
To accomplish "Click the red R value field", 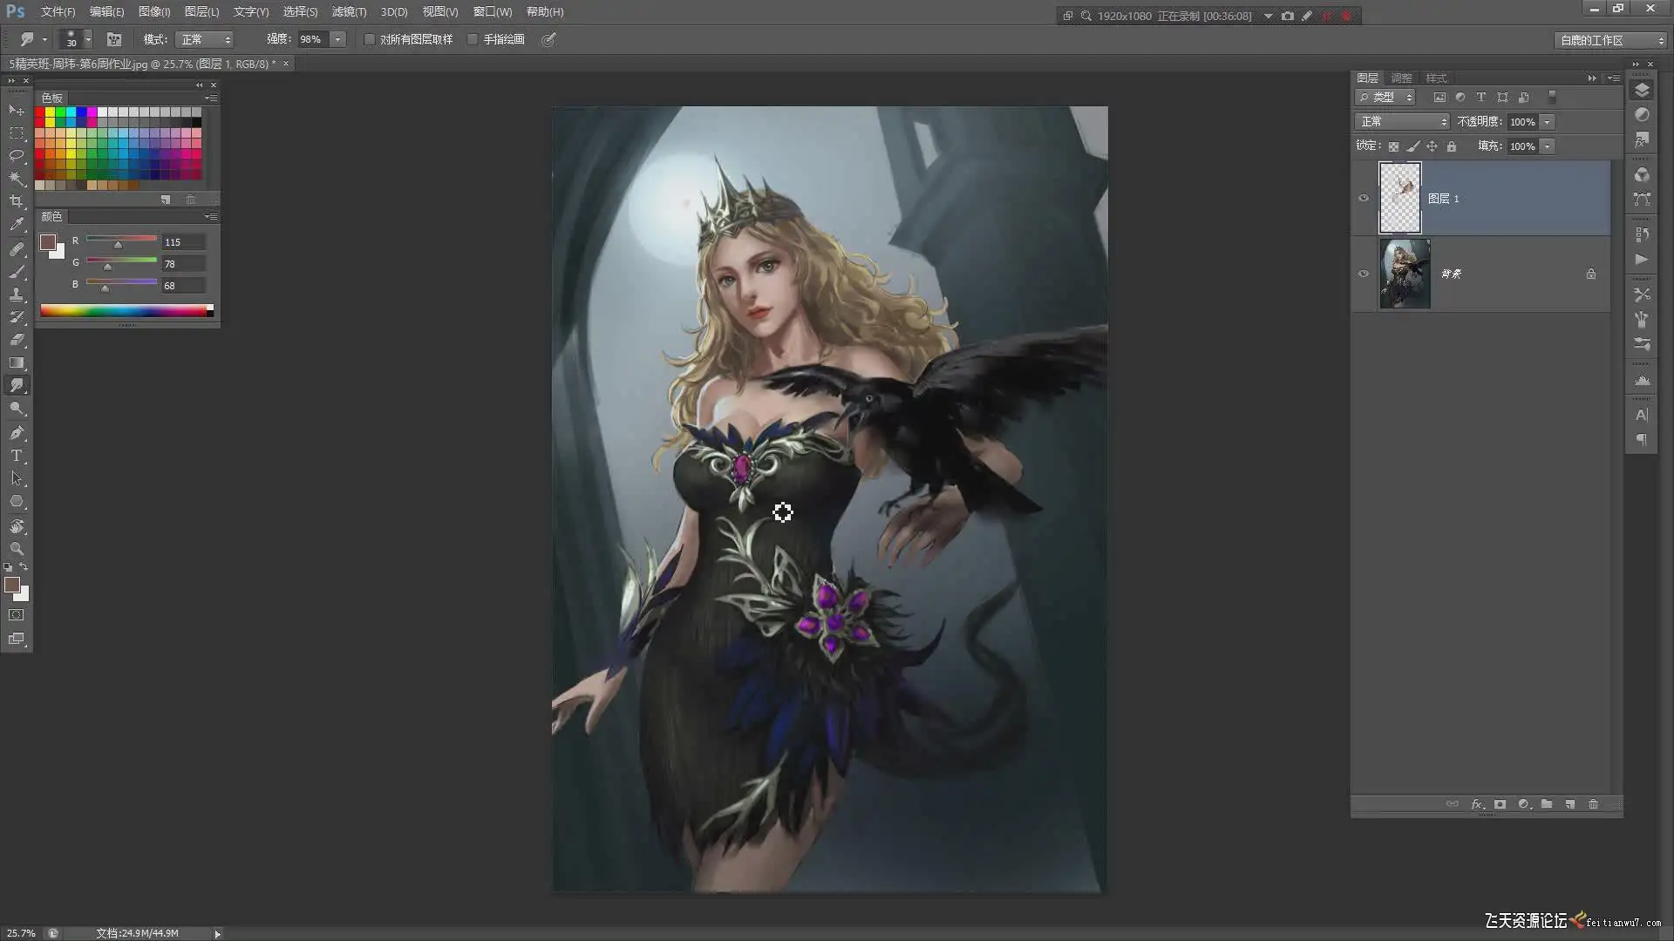I will [183, 242].
